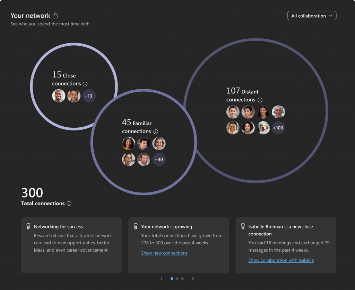Expand the +100 hidden distant connections

tap(278, 128)
